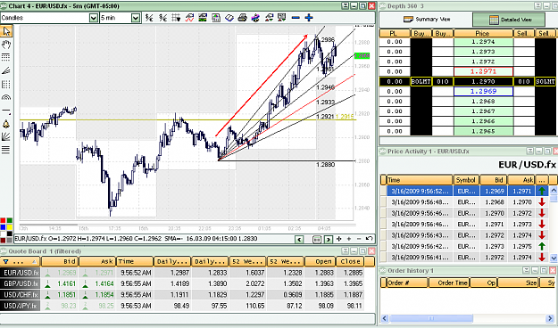Pick the red color swatch
This screenshot has width=558, height=328.
[x=3, y=221]
